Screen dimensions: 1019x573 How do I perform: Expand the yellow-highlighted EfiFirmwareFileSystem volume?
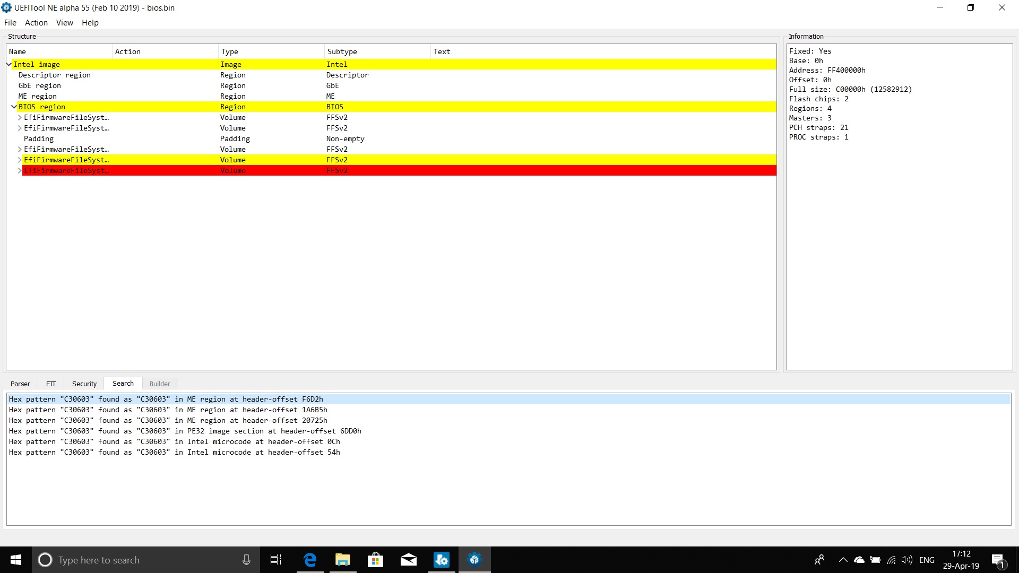click(20, 160)
